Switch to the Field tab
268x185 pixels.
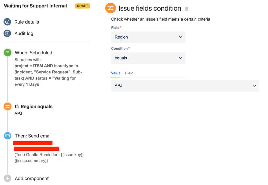tap(129, 73)
